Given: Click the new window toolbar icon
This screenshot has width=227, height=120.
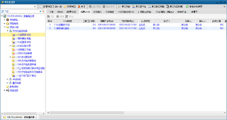Looking at the screenshot, I should 41,7.
